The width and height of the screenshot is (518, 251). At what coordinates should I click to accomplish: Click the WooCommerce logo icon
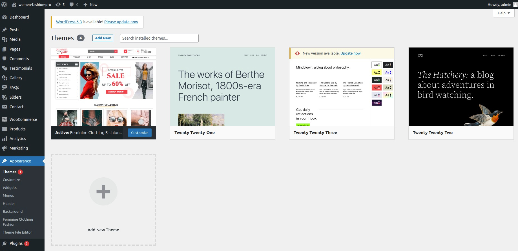tap(5, 119)
